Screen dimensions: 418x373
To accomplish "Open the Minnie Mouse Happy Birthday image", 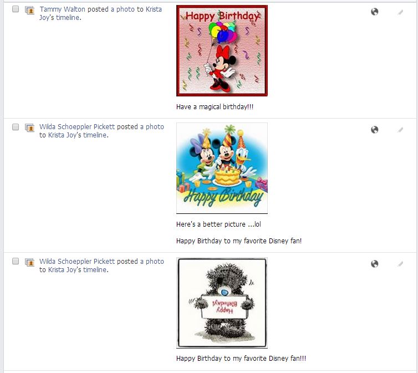I will pyautogui.click(x=222, y=50).
